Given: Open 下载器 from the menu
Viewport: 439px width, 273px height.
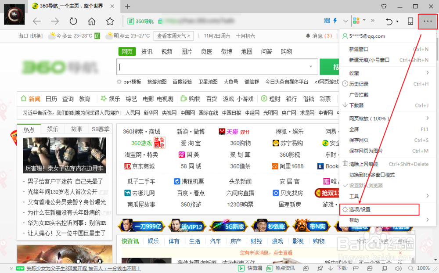Looking at the screenshot, I should click(x=388, y=105).
